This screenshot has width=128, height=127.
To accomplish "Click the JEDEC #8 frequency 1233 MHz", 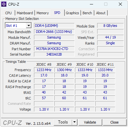I will pyautogui.click(x=44, y=70).
